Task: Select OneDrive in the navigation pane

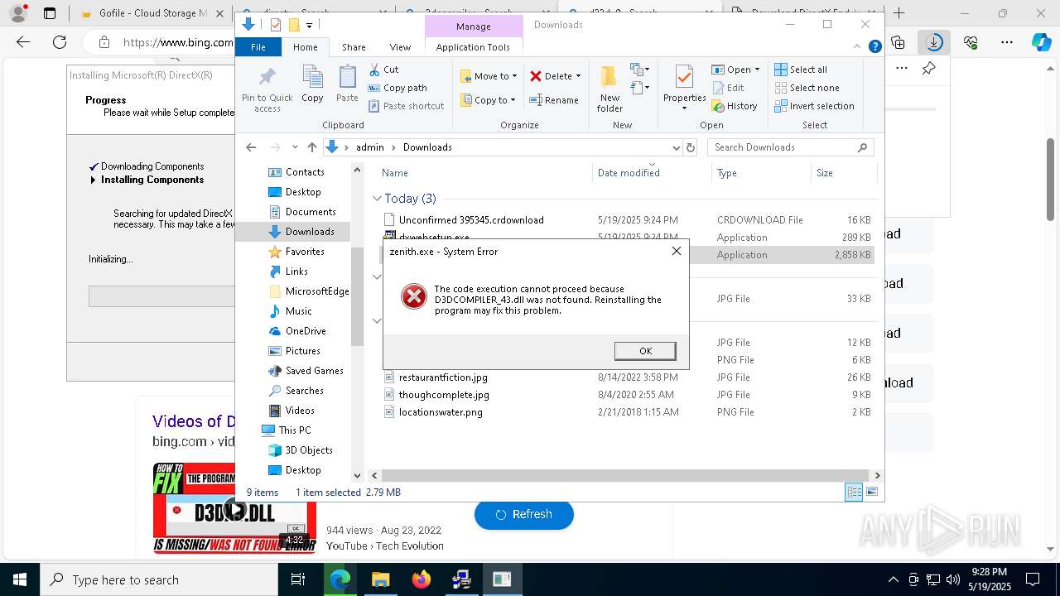Action: point(306,331)
